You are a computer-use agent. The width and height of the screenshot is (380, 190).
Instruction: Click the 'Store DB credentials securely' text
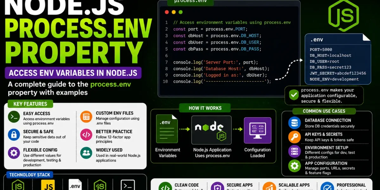click(330, 126)
